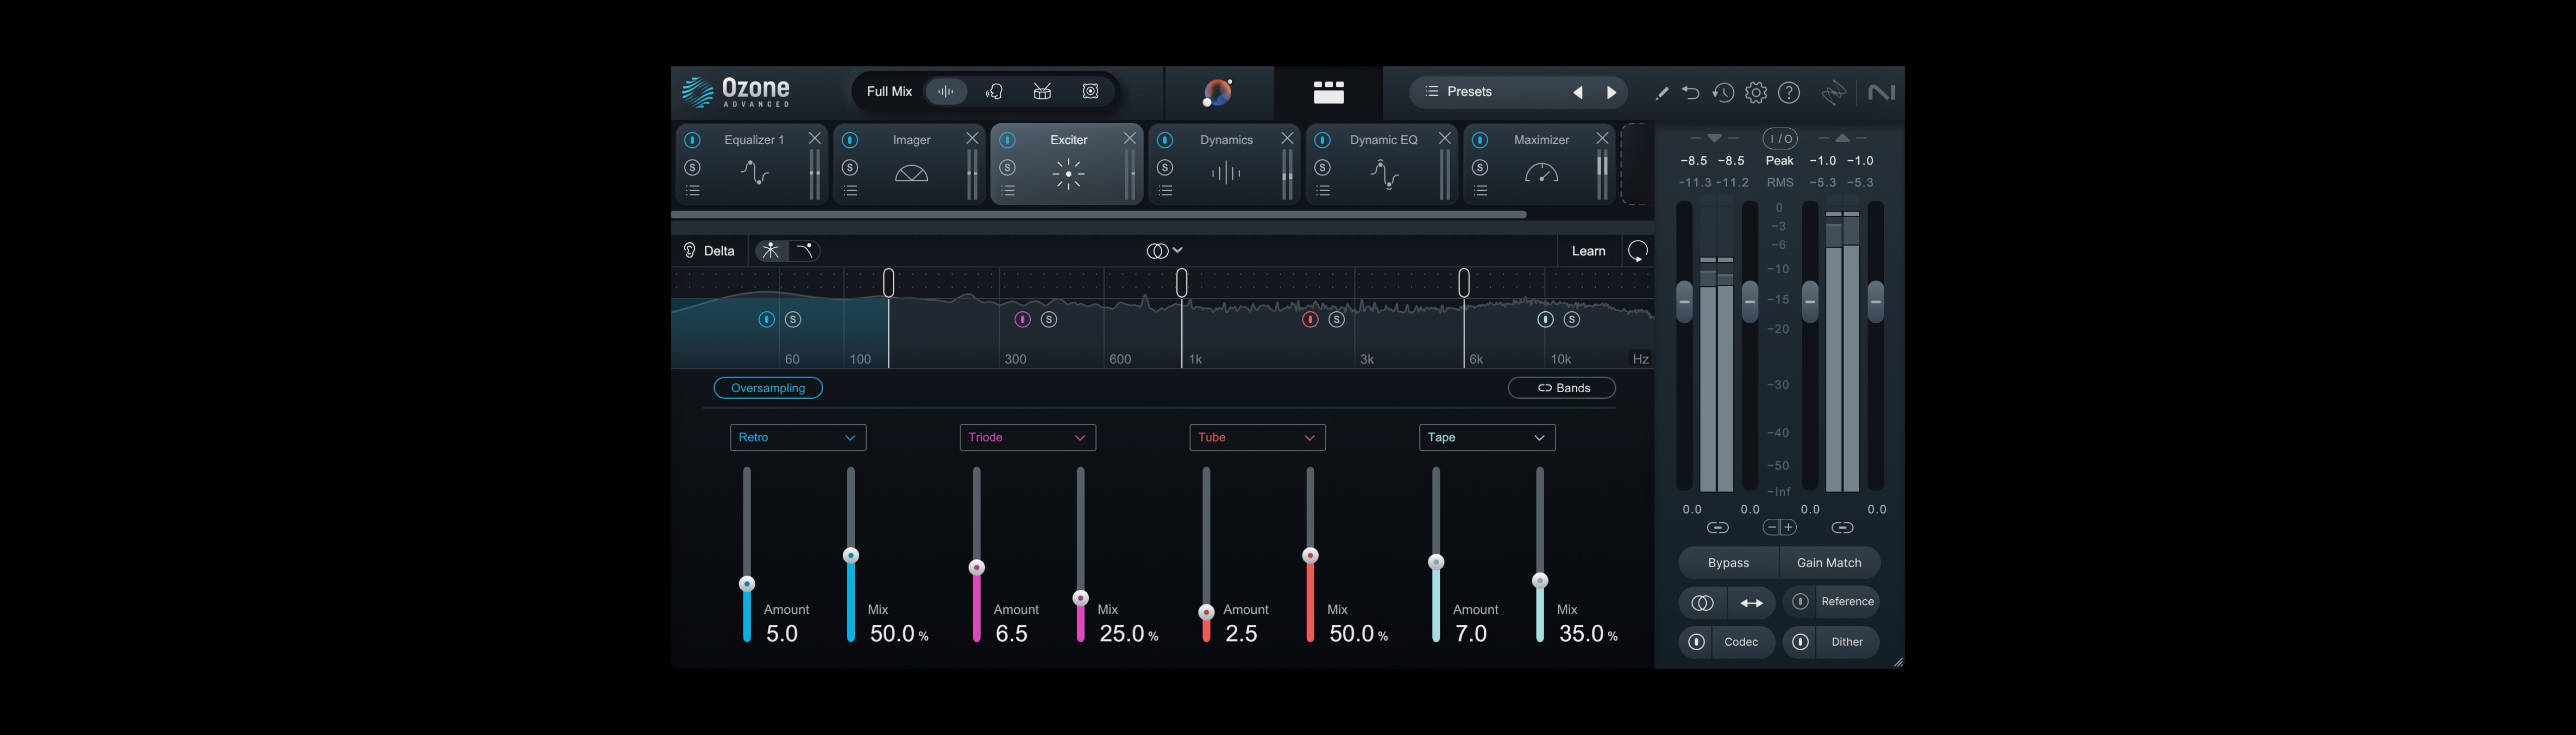
Task: Select the Maximizer module tab
Action: coord(1541,166)
